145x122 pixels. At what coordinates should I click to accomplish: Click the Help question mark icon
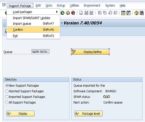pos(136,13)
